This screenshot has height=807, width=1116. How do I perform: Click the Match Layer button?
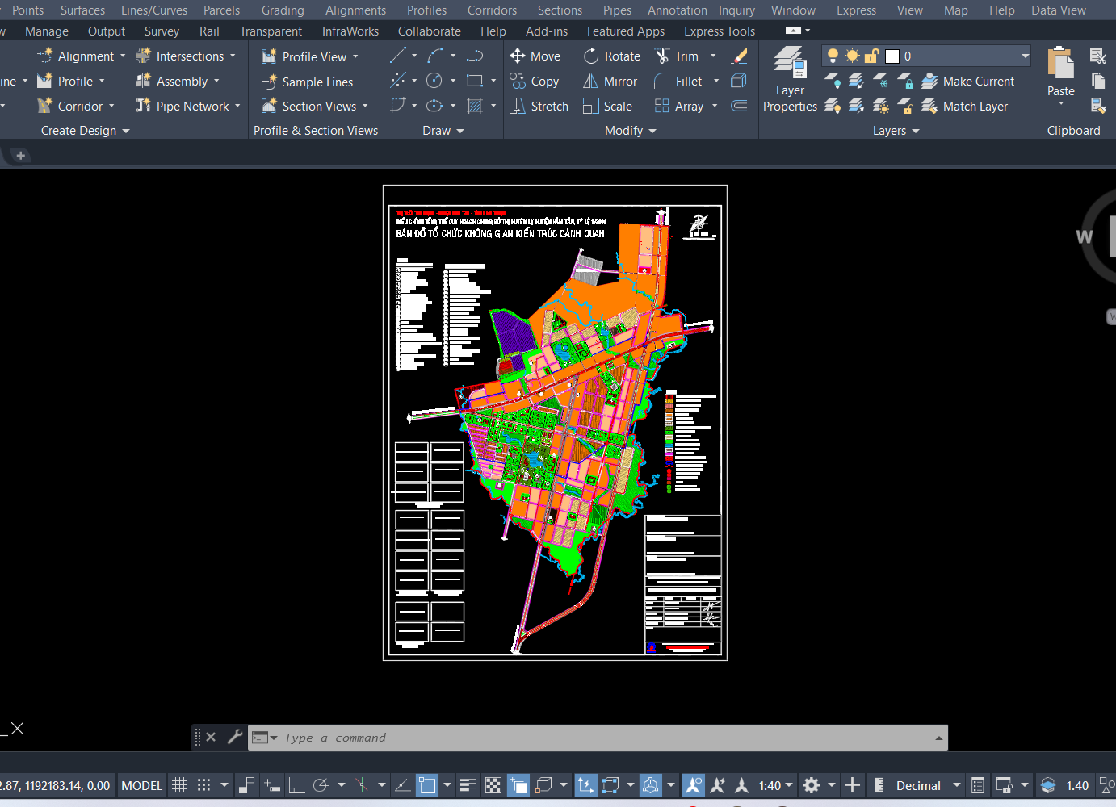965,106
